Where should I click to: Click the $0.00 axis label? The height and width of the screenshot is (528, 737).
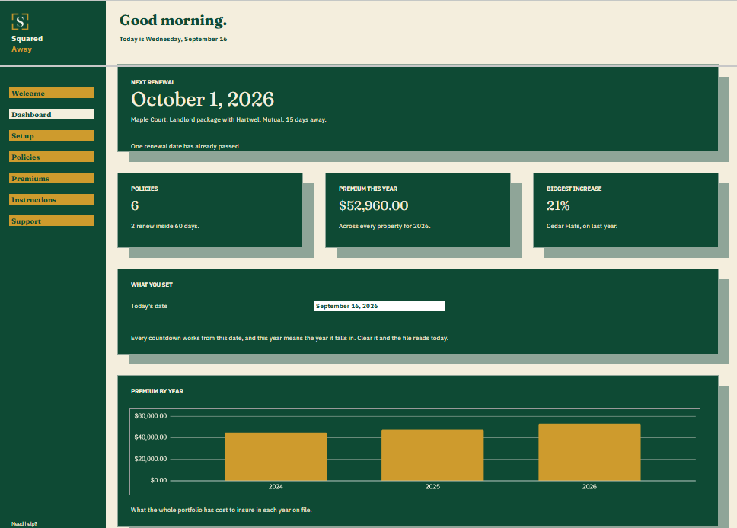click(158, 480)
